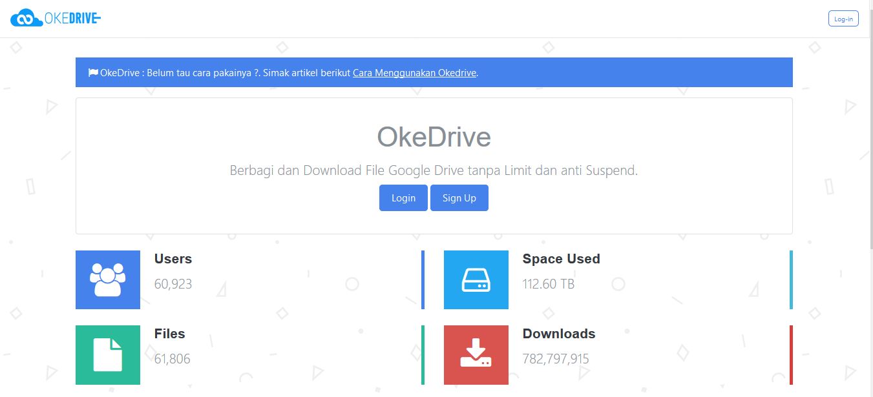This screenshot has width=873, height=397.
Task: Click the Files document icon tile
Action: click(108, 355)
